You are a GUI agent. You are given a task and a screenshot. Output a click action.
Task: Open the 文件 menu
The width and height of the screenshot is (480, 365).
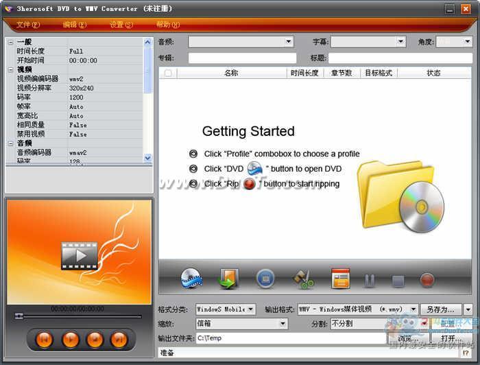point(28,25)
